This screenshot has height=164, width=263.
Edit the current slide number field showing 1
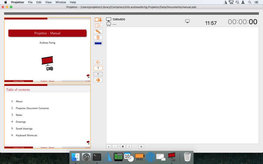click(98, 68)
